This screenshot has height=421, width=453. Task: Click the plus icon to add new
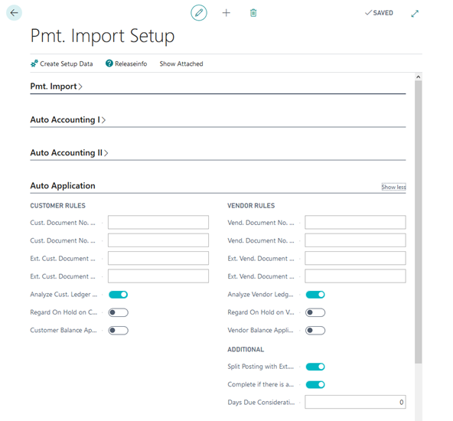click(x=226, y=13)
